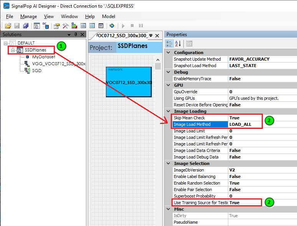Click the Network VOC0712_SSD_300x300 block
This screenshot has height=226, width=297.
click(x=129, y=82)
